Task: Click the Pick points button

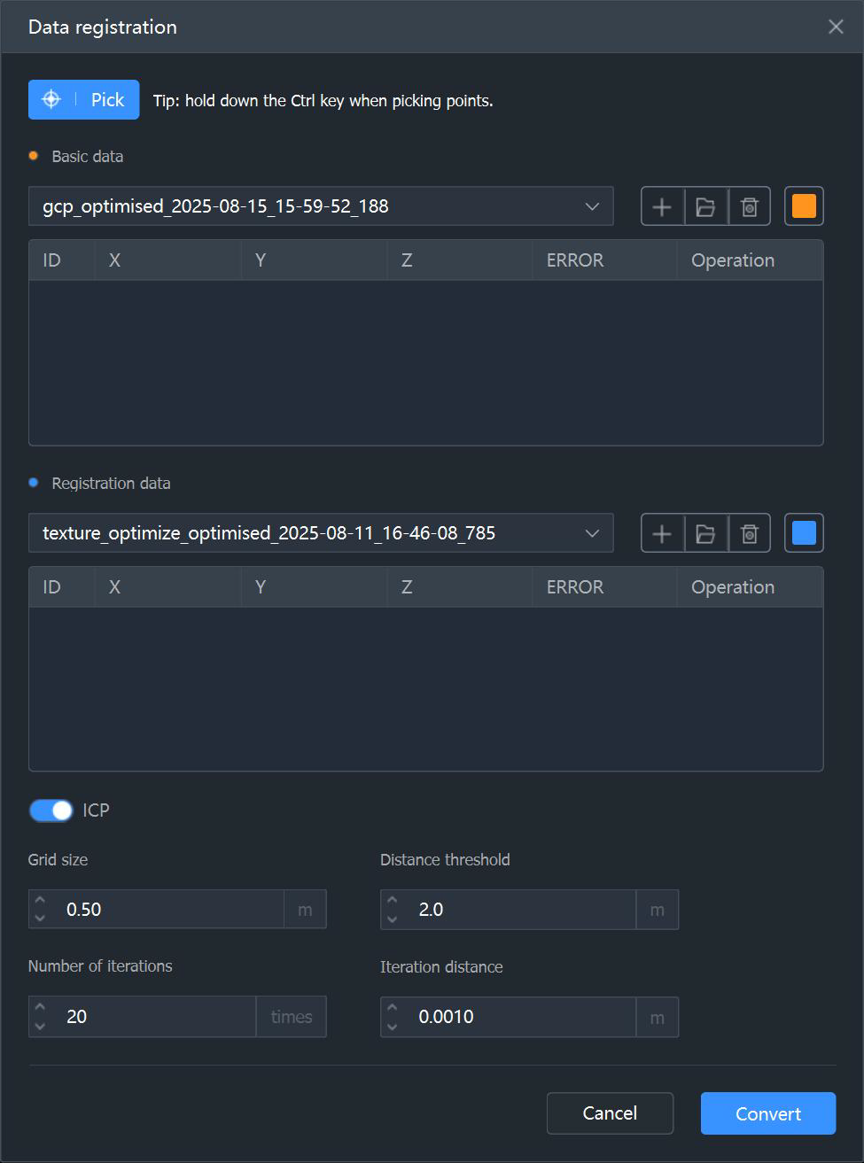Action: (83, 100)
